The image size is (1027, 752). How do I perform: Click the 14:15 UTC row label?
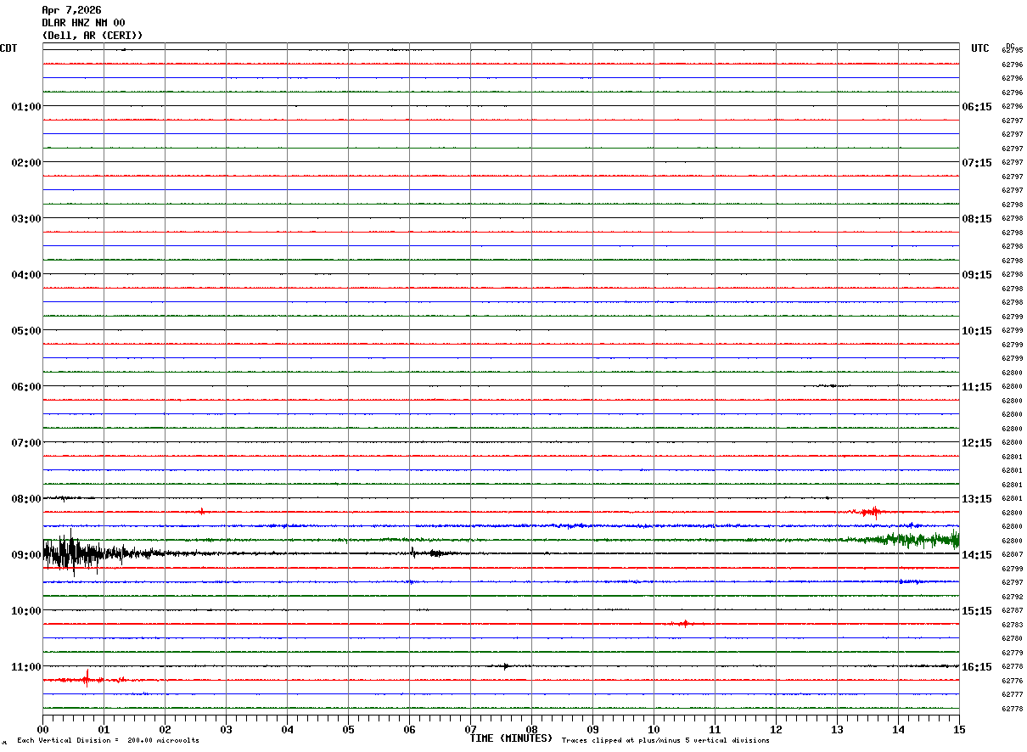tap(976, 555)
